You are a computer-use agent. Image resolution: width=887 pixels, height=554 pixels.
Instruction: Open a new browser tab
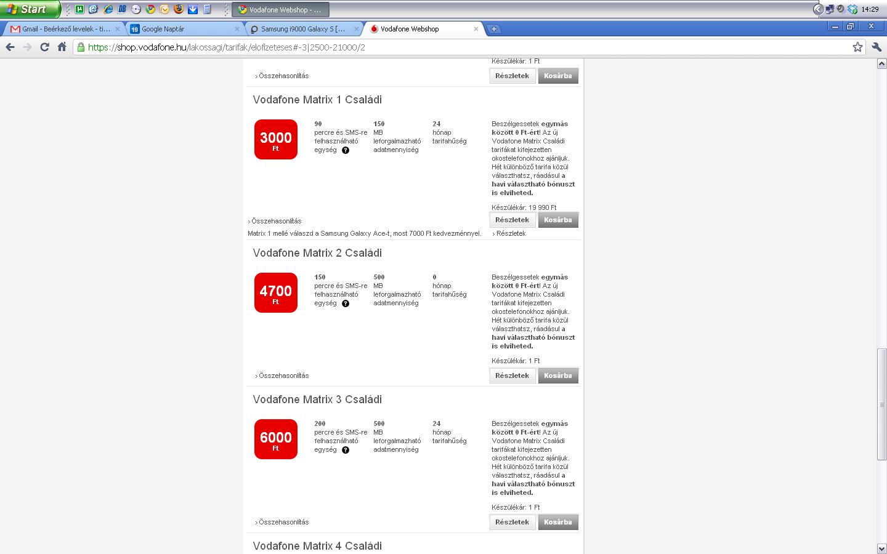pos(494,29)
